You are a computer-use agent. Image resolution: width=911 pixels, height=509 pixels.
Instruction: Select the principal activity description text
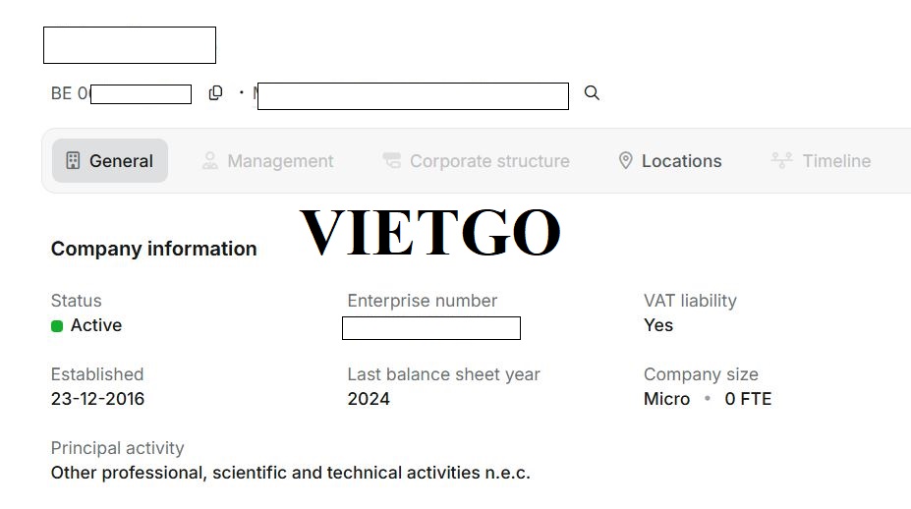tap(290, 473)
